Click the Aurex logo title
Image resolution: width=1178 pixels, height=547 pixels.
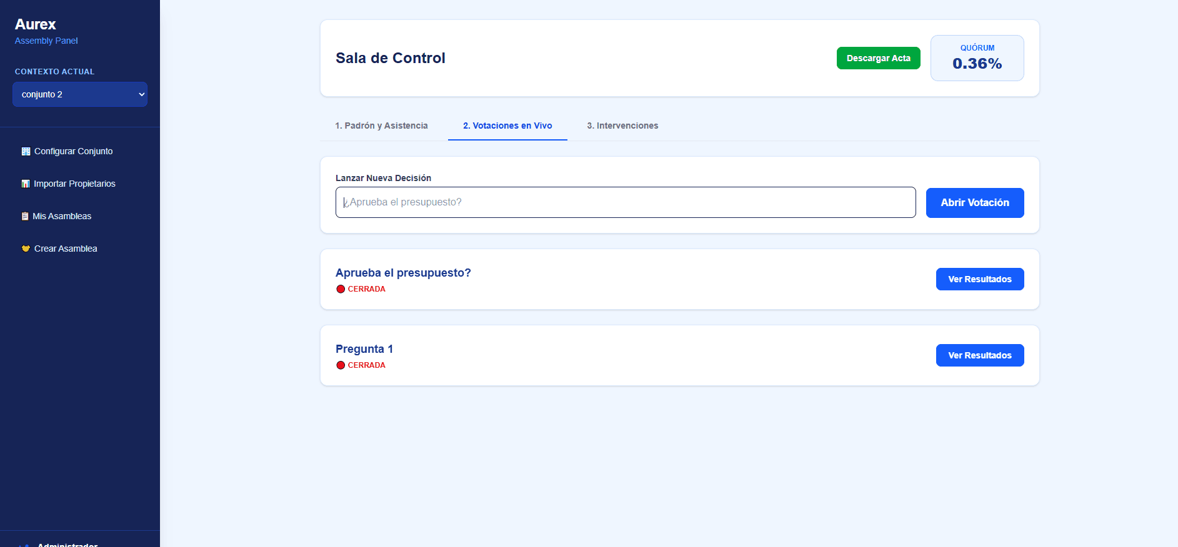click(36, 24)
